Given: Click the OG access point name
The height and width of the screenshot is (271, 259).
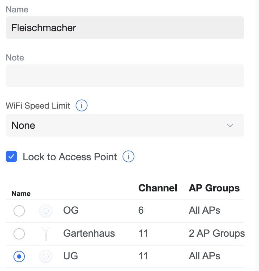Looking at the screenshot, I should tap(71, 211).
